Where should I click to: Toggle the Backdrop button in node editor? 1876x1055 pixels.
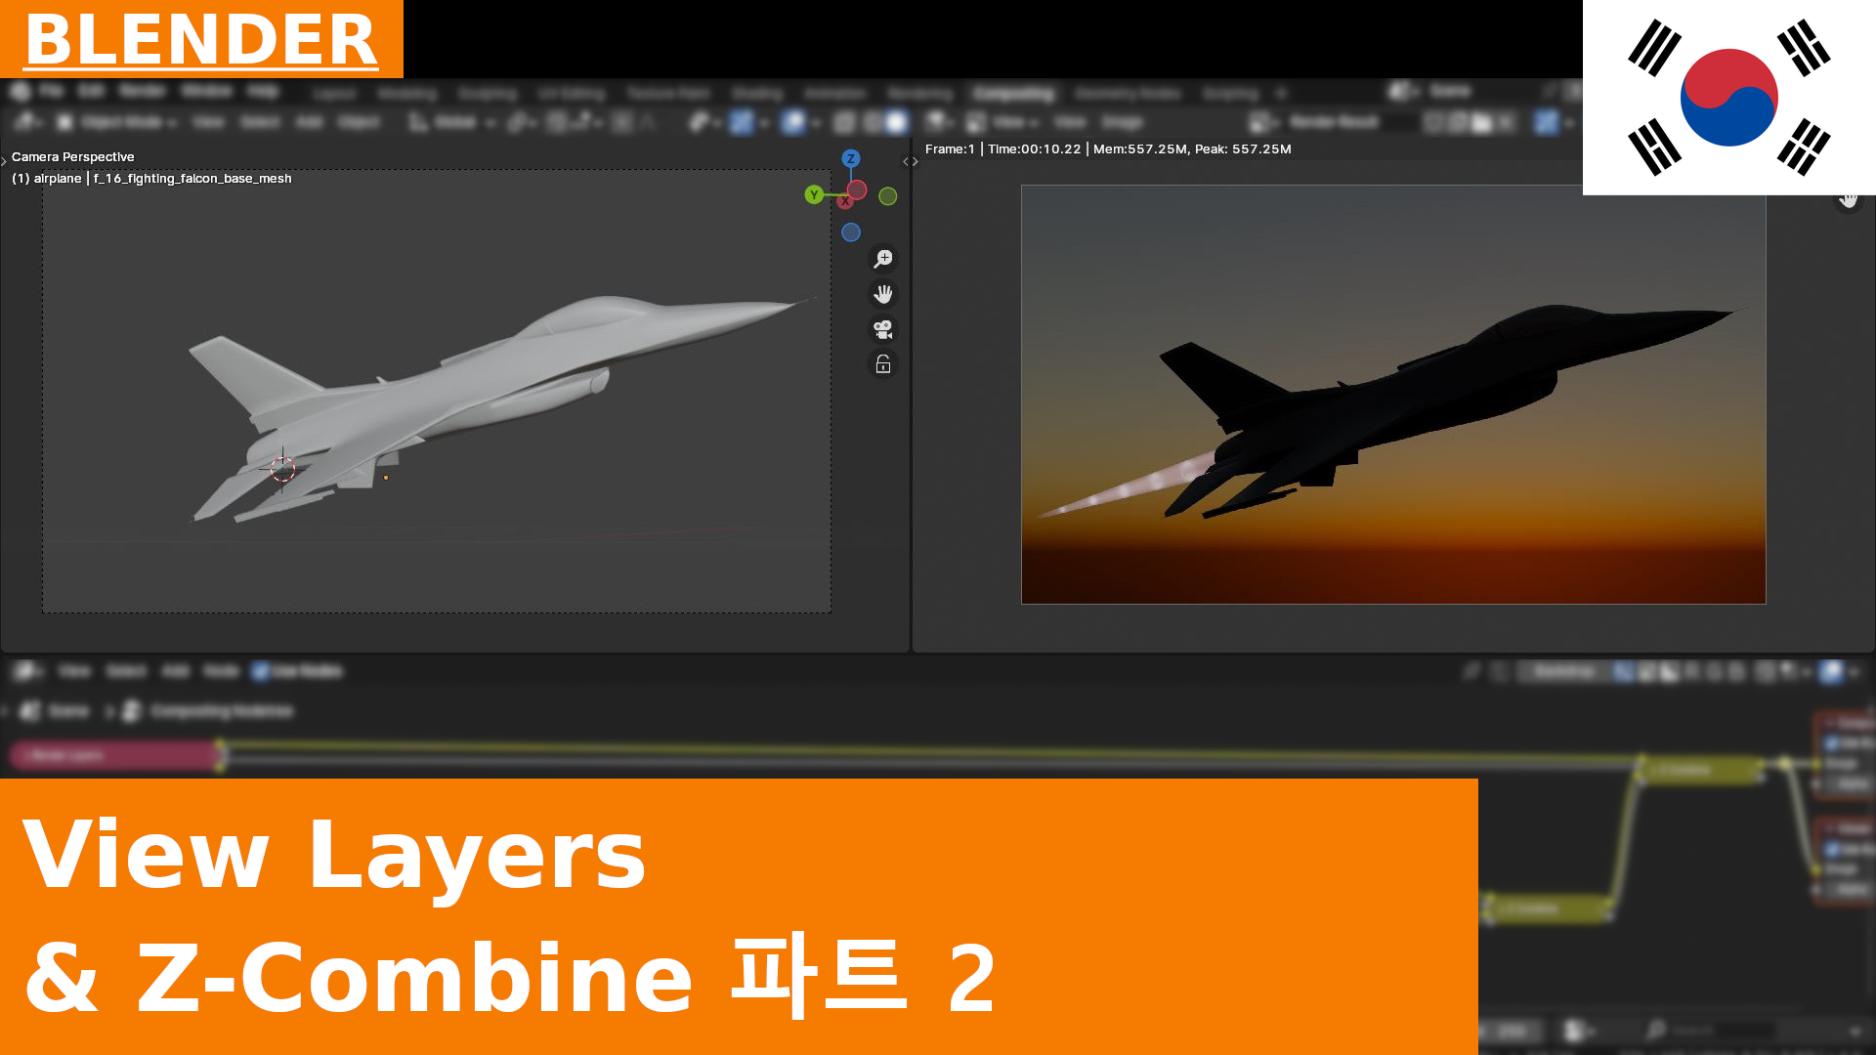[x=1565, y=671]
